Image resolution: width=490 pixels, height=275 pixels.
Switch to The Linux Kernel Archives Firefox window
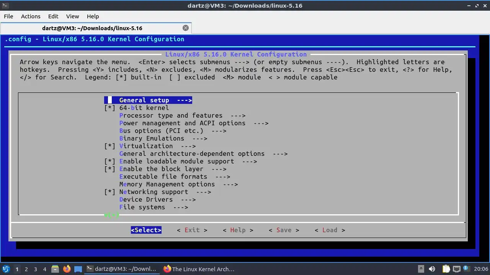tap(199, 269)
